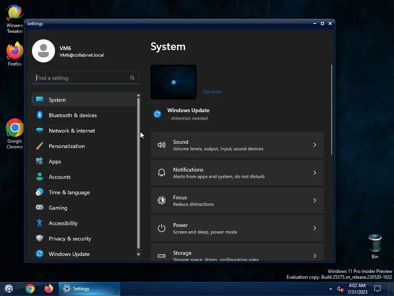Click the Gaming label in sidebar
The height and width of the screenshot is (296, 394).
pyautogui.click(x=58, y=208)
